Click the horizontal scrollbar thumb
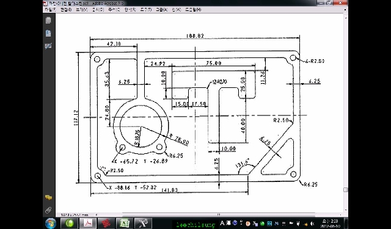Screen dimensions: 391x229 [219, 214]
